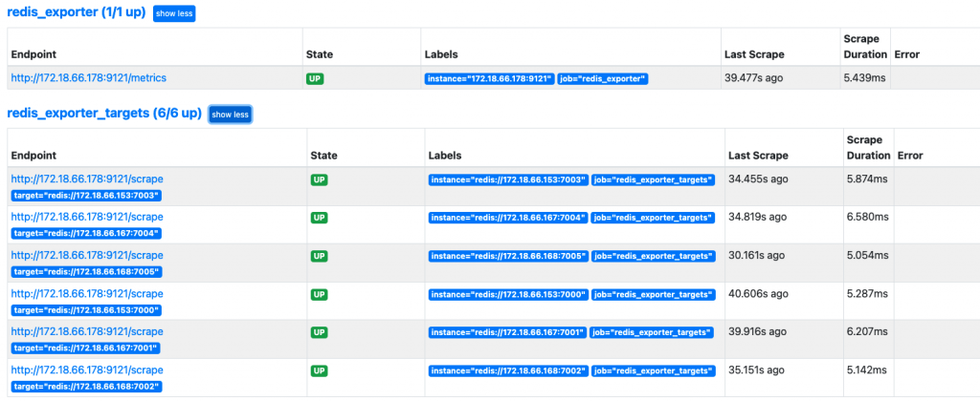Open the redis_exporter (1/1 up) heading link
980x401 pixels.
[77, 12]
